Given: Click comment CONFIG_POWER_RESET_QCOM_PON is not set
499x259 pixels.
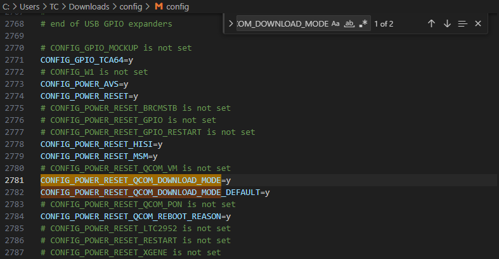Looking at the screenshot, I should [138, 205].
